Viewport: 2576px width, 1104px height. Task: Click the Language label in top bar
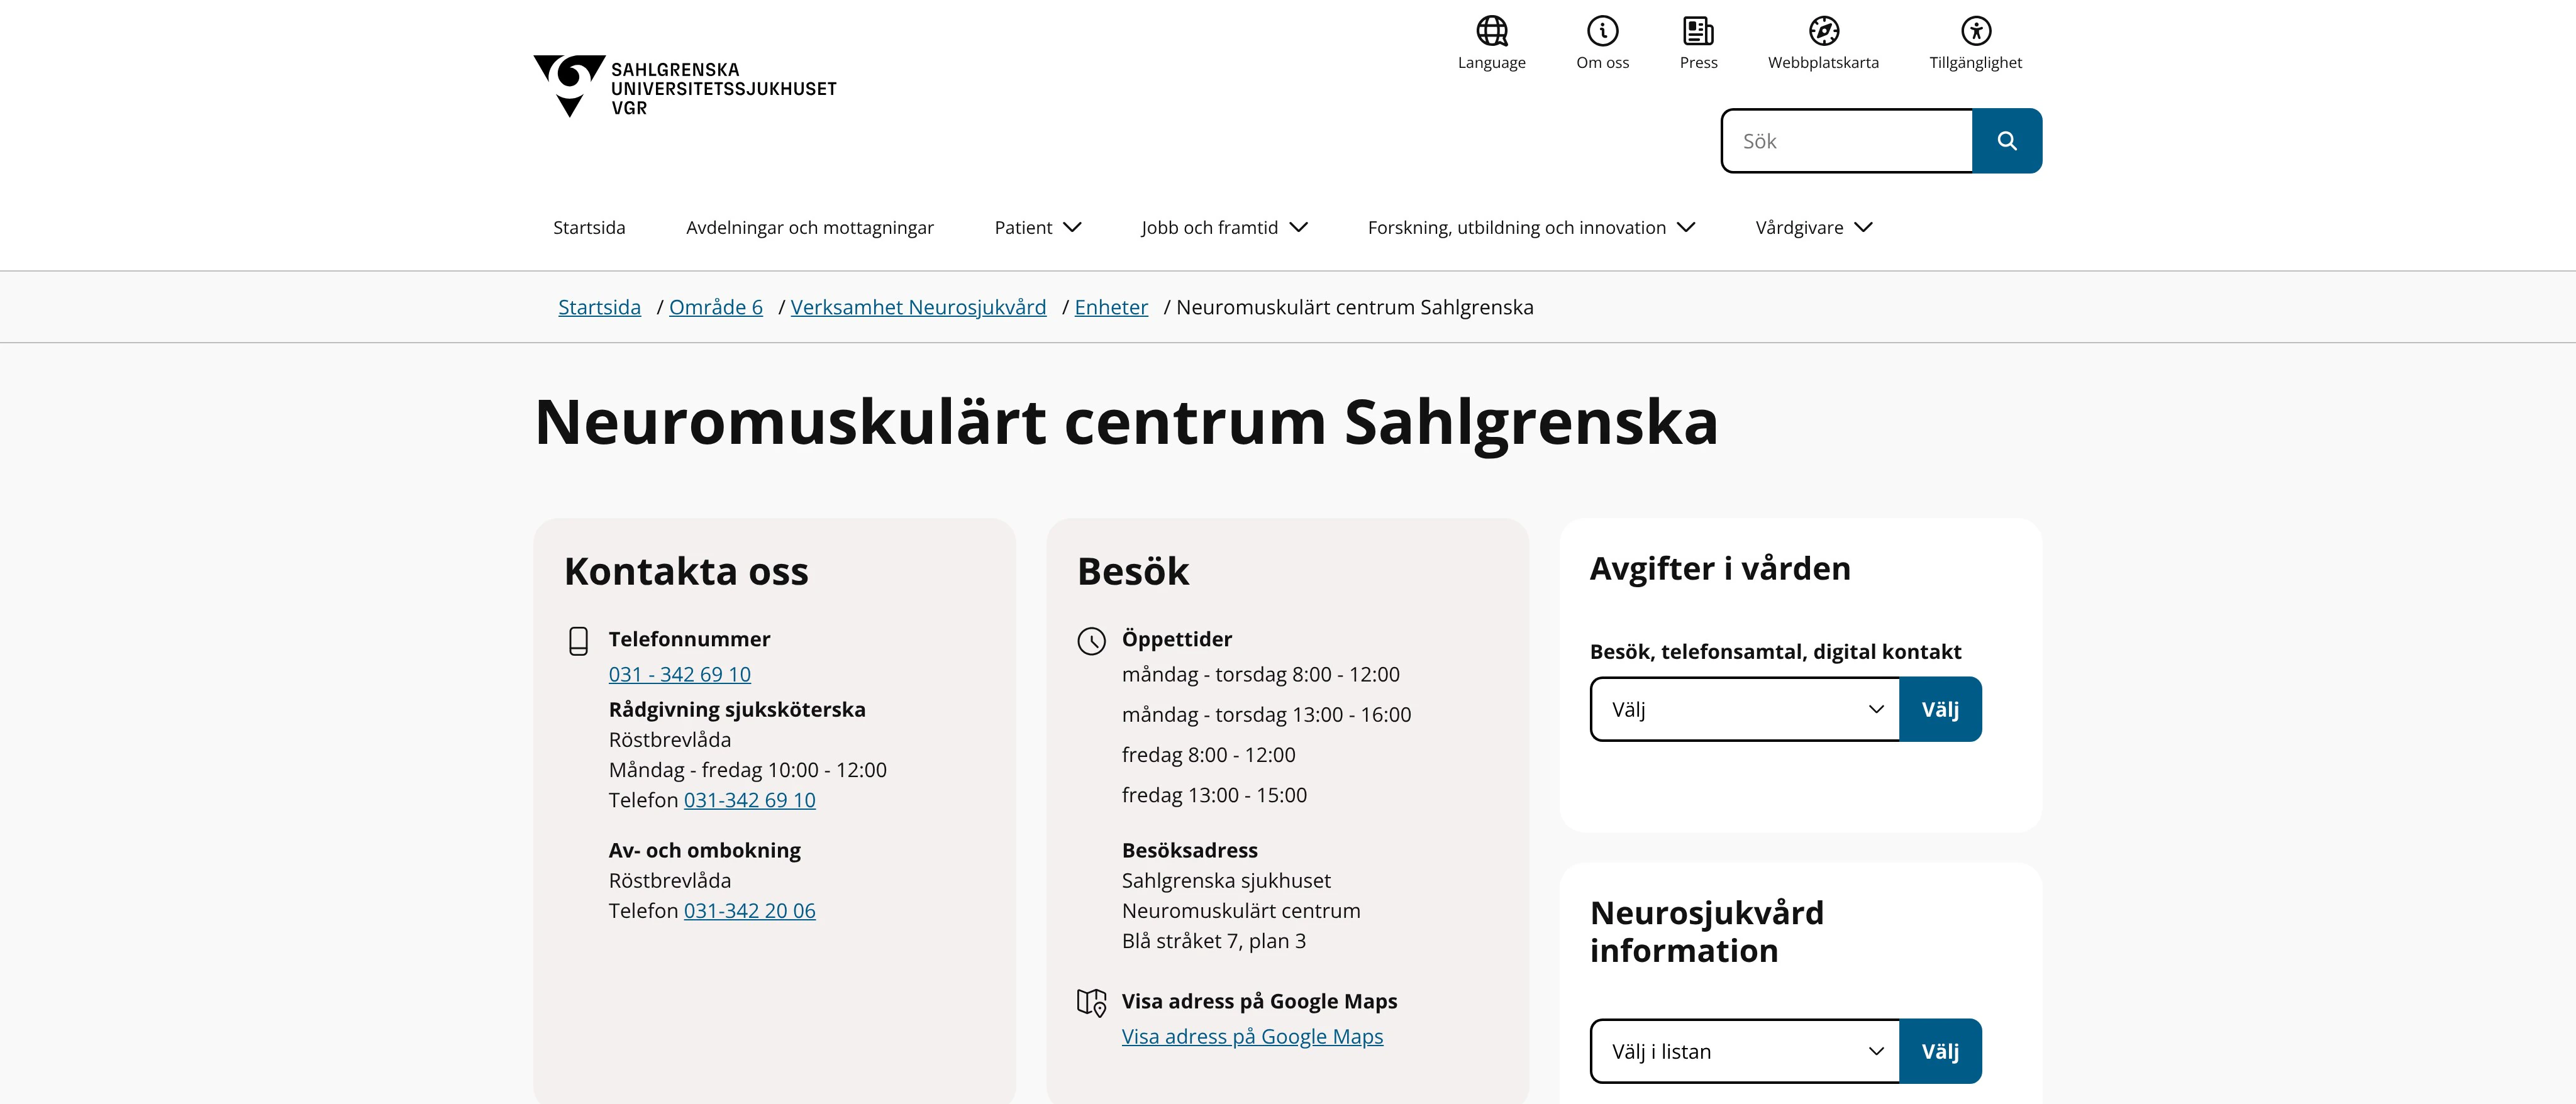pyautogui.click(x=1491, y=63)
